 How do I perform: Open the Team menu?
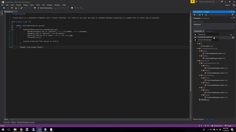(x=32, y=5)
